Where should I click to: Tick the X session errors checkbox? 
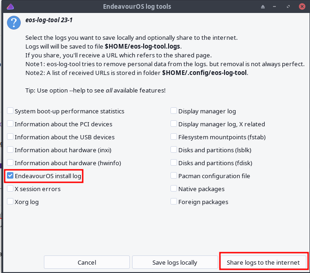point(10,188)
